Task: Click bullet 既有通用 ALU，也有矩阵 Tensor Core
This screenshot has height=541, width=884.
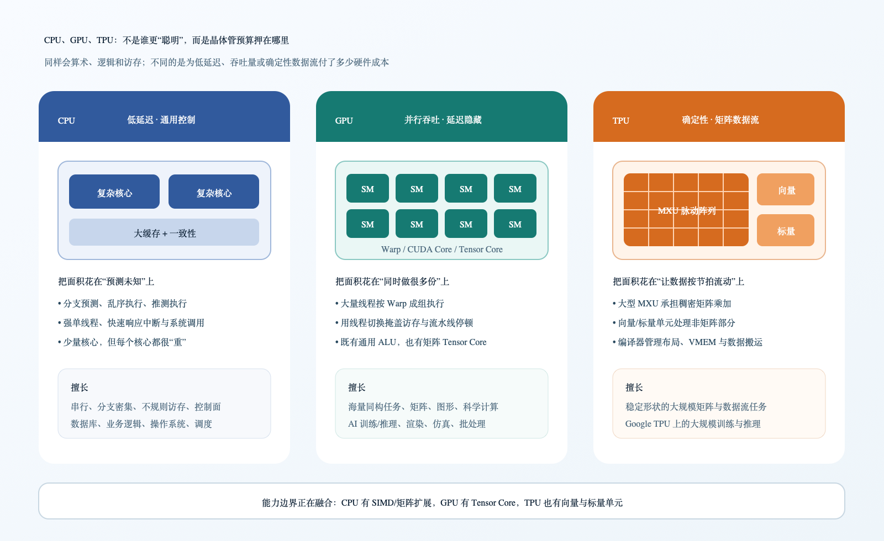Action: [x=411, y=342]
